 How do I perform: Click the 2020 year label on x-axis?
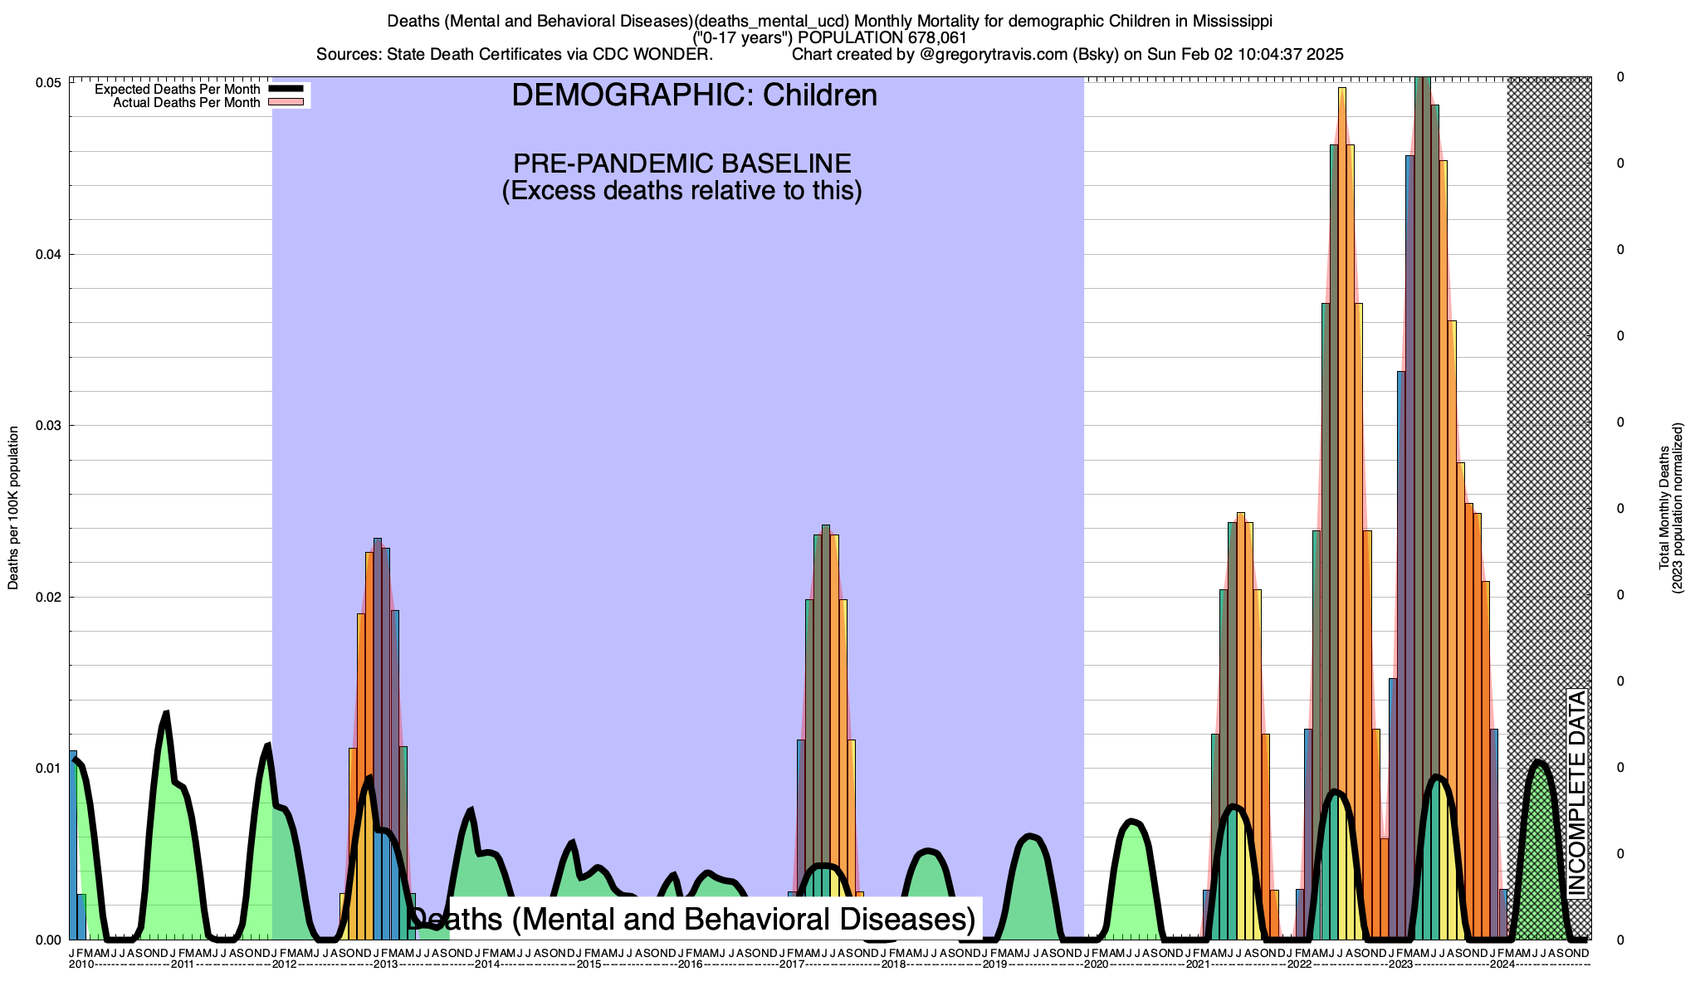1097,964
